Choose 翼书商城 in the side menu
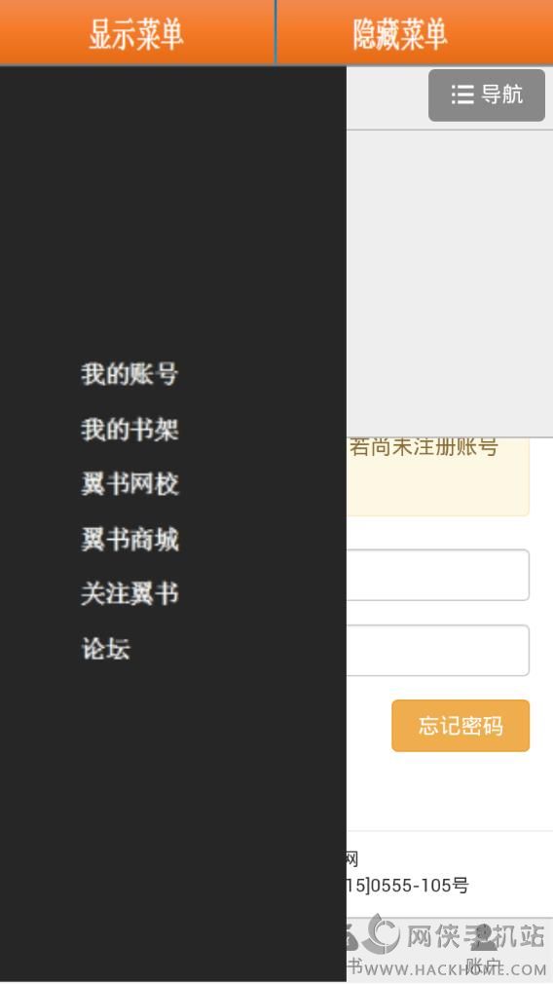The image size is (553, 984). click(x=129, y=539)
